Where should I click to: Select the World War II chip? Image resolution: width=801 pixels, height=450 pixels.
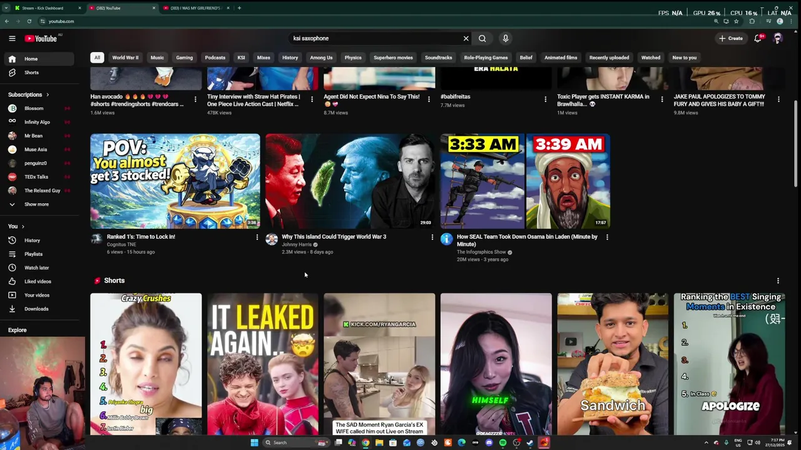[x=125, y=57]
